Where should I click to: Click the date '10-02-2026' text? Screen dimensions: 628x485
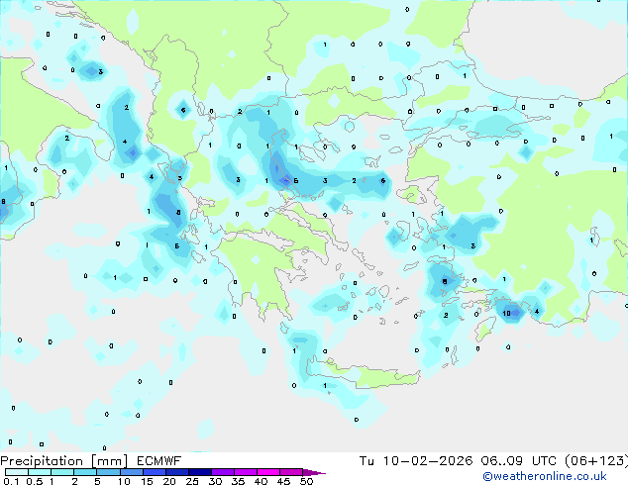coord(428,461)
